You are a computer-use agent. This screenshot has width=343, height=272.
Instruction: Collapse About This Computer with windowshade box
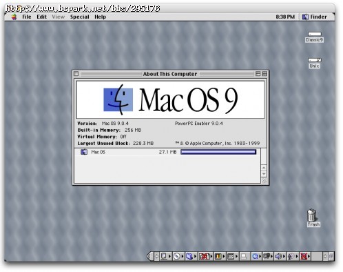[x=264, y=74]
